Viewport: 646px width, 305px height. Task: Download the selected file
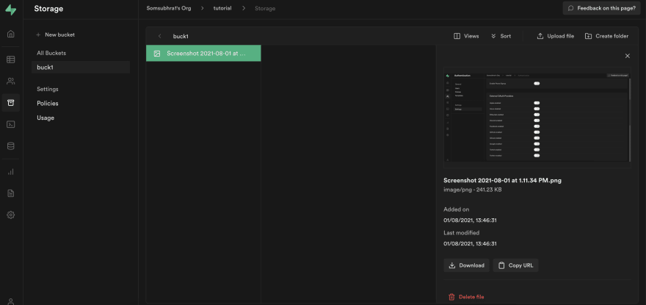click(466, 265)
